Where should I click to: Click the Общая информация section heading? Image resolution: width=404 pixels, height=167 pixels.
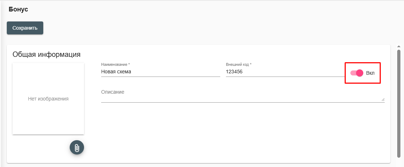click(46, 54)
